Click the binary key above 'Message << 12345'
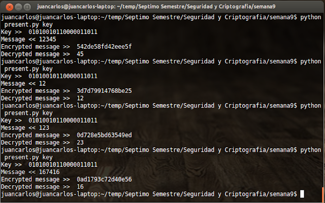 (63, 32)
